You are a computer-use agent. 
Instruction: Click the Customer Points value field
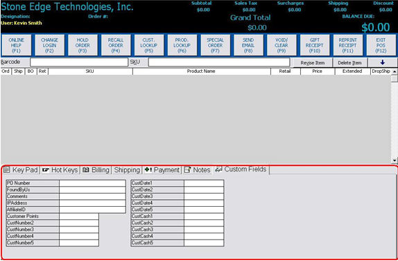[79, 217]
